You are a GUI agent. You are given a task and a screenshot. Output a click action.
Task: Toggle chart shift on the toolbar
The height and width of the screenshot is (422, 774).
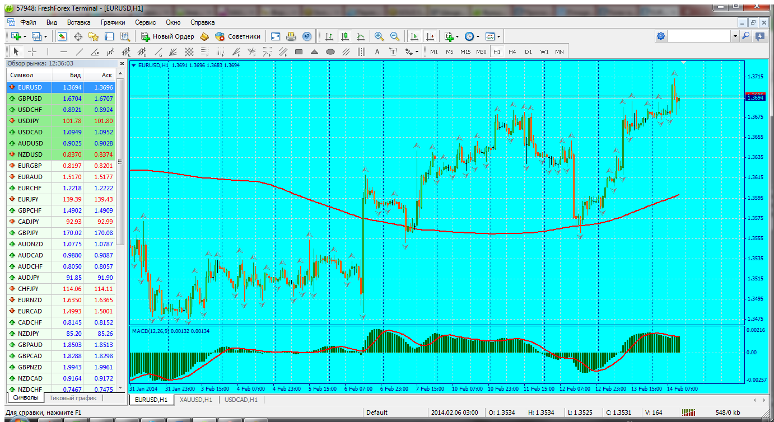[430, 36]
